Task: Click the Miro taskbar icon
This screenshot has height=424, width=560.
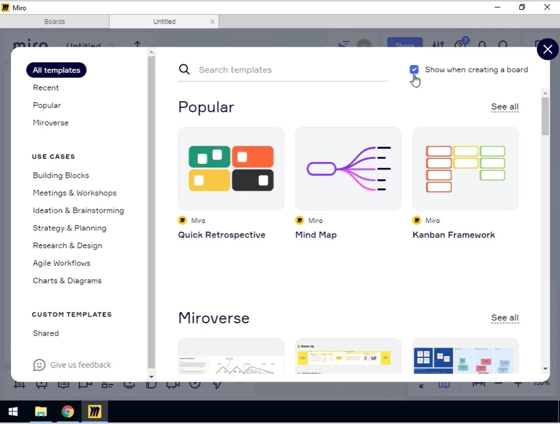Action: tap(94, 411)
